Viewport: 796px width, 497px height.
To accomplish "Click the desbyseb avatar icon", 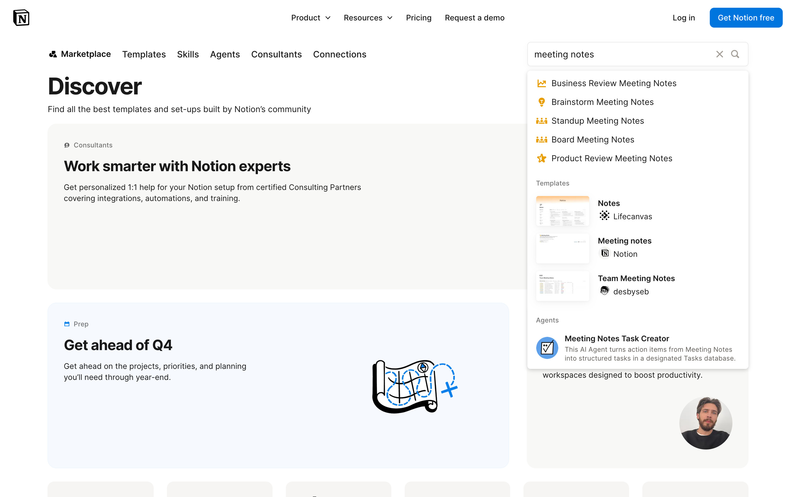I will point(604,290).
